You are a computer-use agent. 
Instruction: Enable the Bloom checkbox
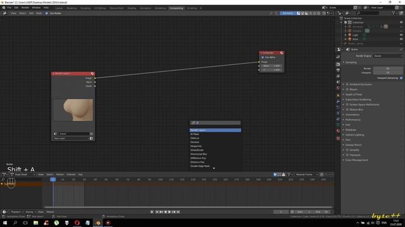pyautogui.click(x=347, y=90)
